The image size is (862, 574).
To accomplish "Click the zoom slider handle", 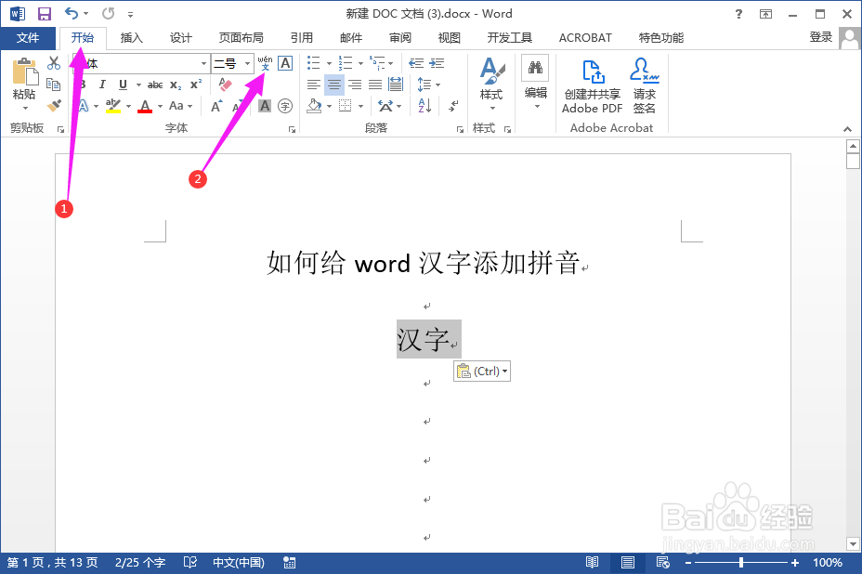I will [x=741, y=563].
